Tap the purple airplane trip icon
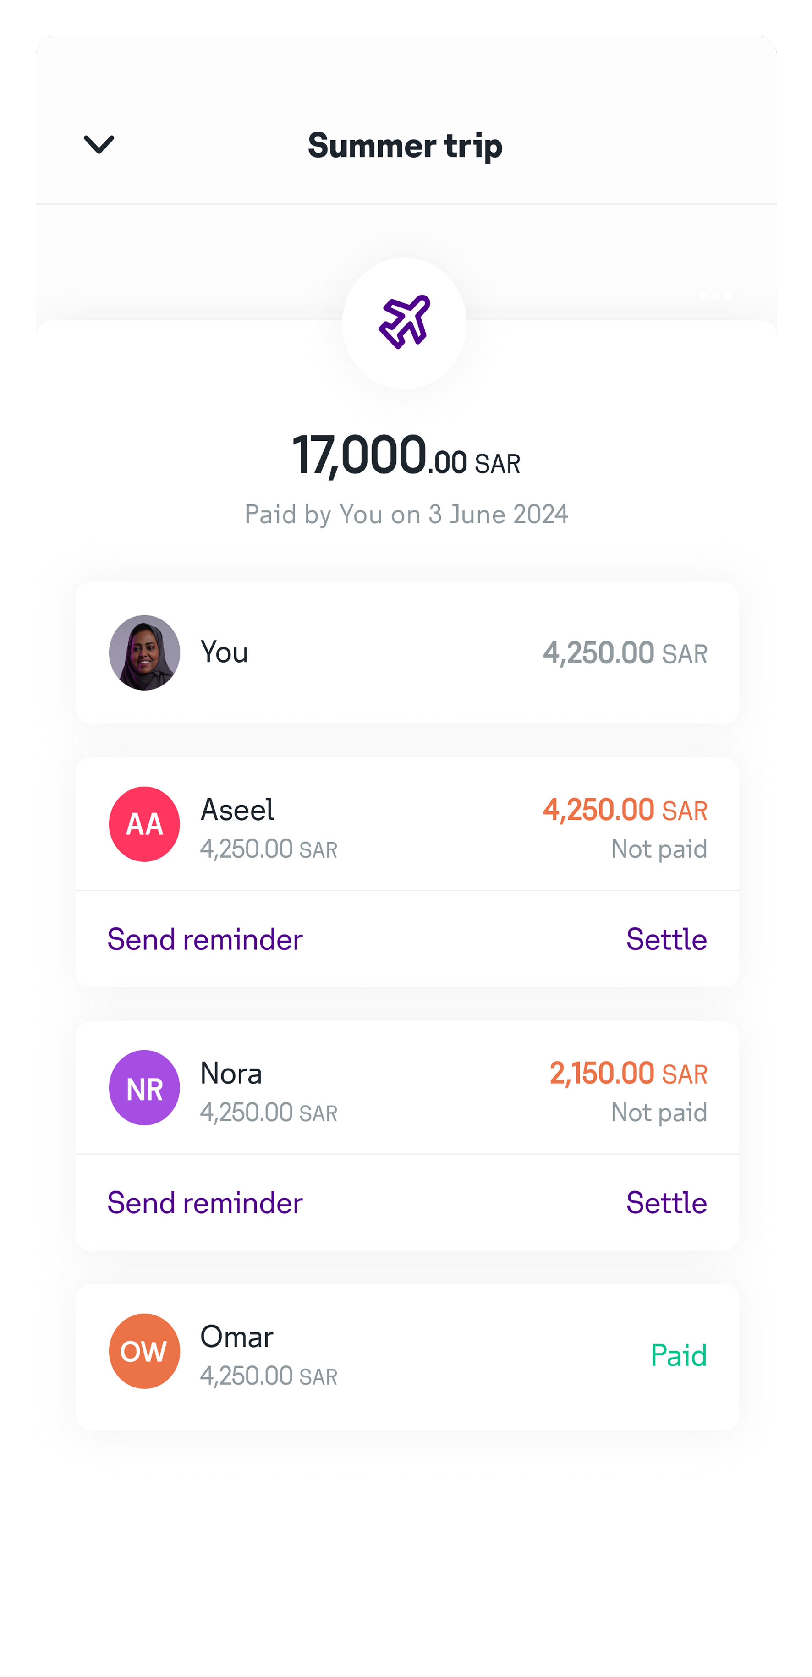Image resolution: width=812 pixels, height=1677 pixels. [404, 322]
